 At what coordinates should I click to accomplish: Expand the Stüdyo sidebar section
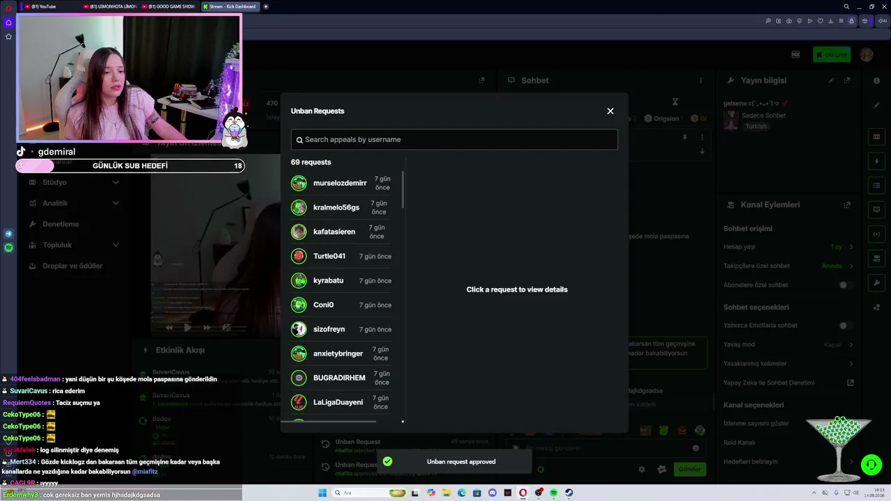click(x=74, y=182)
